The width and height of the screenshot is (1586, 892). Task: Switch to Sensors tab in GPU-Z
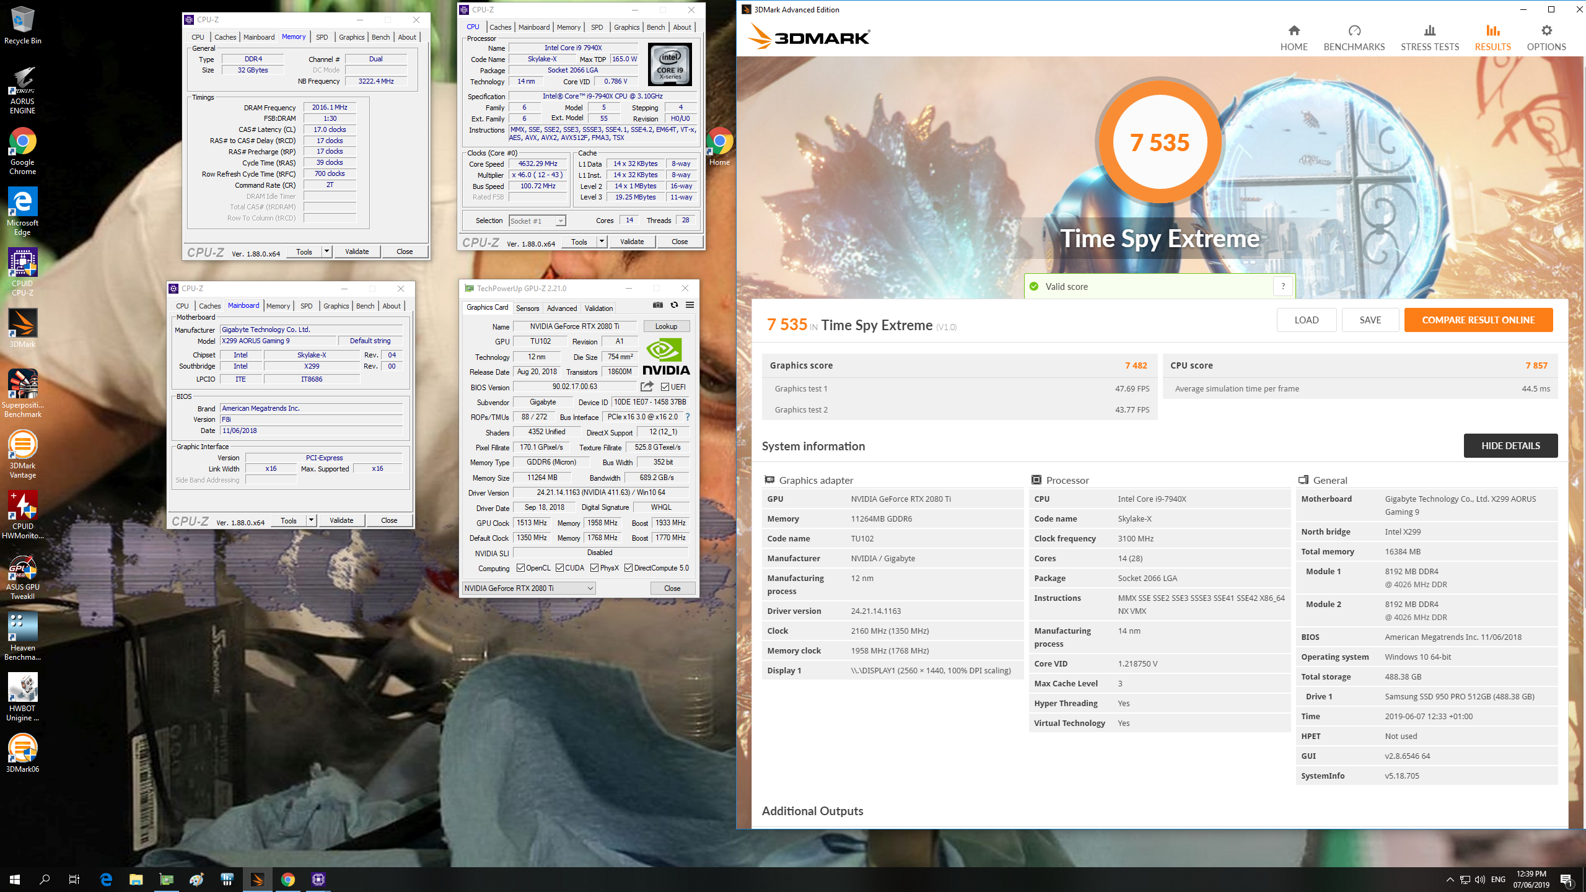(x=527, y=308)
